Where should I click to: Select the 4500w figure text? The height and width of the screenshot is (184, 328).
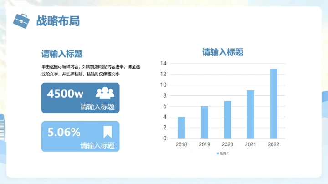pos(66,94)
